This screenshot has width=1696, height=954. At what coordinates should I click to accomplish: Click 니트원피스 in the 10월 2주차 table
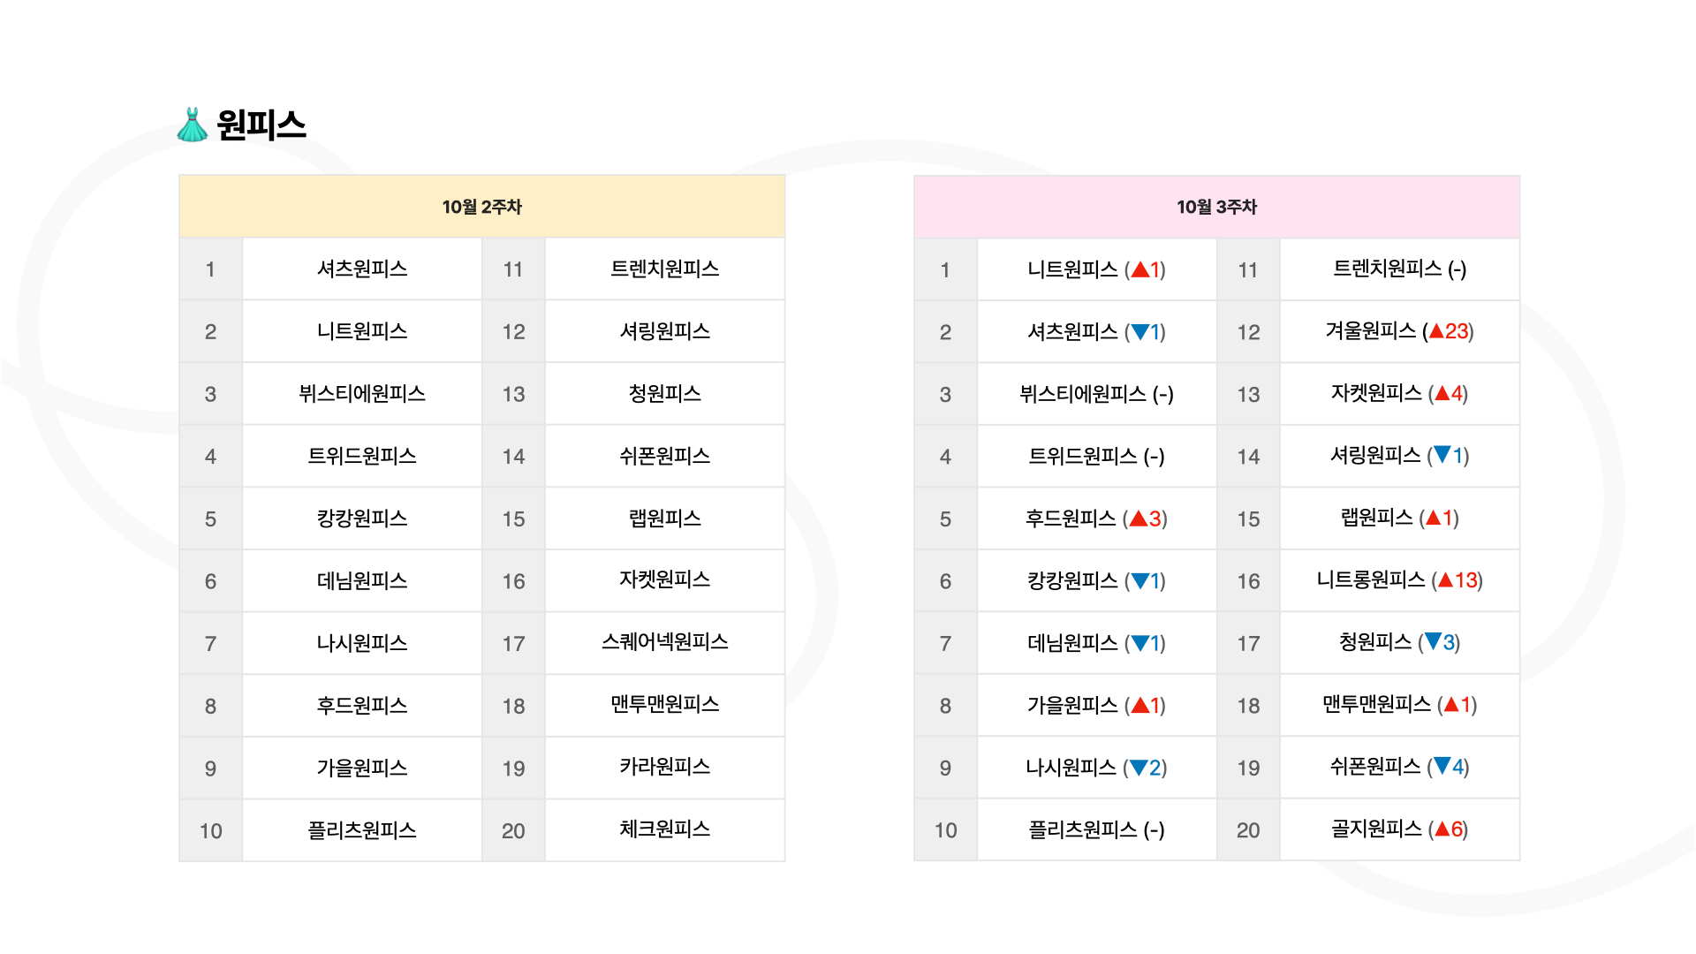click(x=362, y=331)
